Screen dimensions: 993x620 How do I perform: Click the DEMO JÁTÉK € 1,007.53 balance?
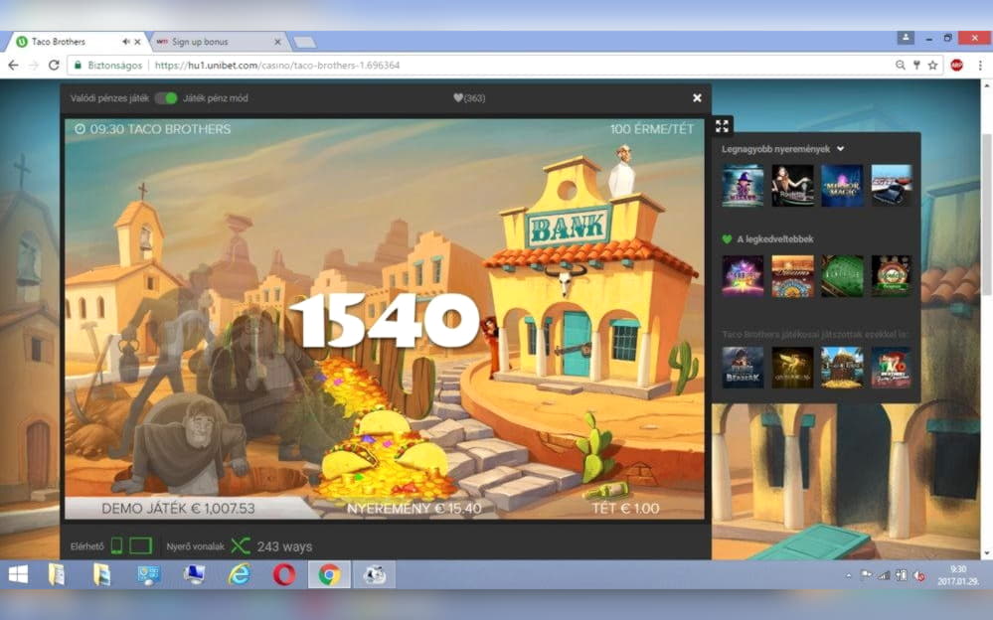178,509
